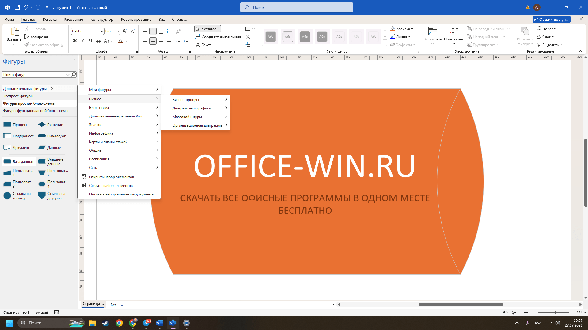Click the Copy (Копировать) icon

(x=27, y=37)
